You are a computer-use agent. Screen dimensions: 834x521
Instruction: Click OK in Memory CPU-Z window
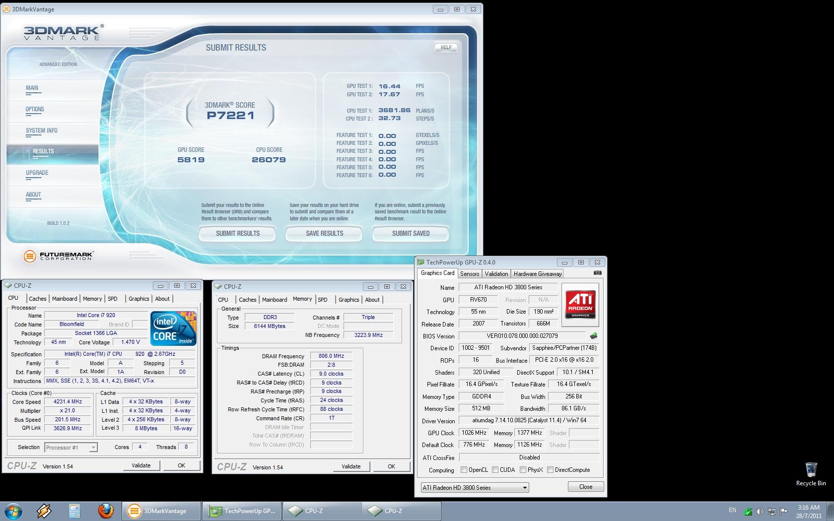click(391, 466)
